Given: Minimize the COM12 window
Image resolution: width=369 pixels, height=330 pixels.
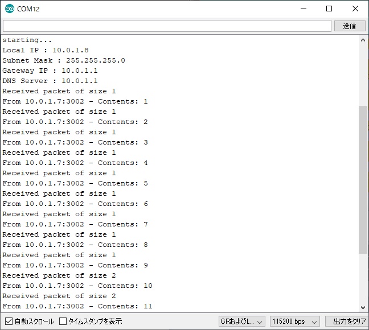Looking at the screenshot, I should [304, 9].
